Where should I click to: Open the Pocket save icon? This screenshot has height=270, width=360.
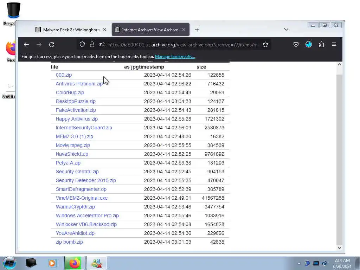point(296,45)
